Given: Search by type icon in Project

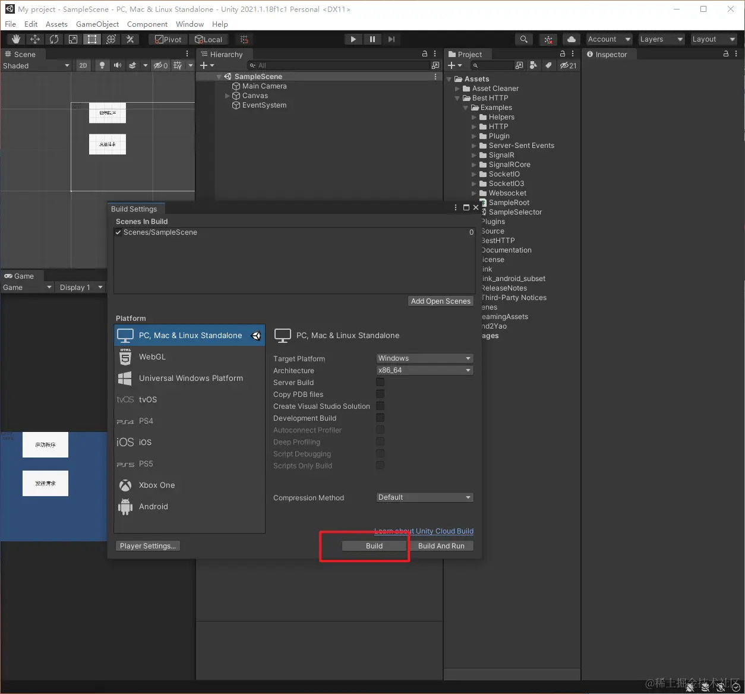Looking at the screenshot, I should pos(534,65).
